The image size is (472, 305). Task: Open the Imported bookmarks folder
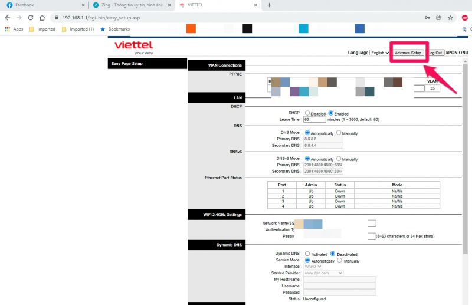42,29
